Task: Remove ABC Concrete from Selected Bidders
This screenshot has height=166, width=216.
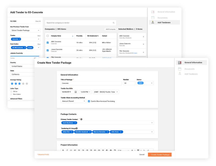Action: 143,37
